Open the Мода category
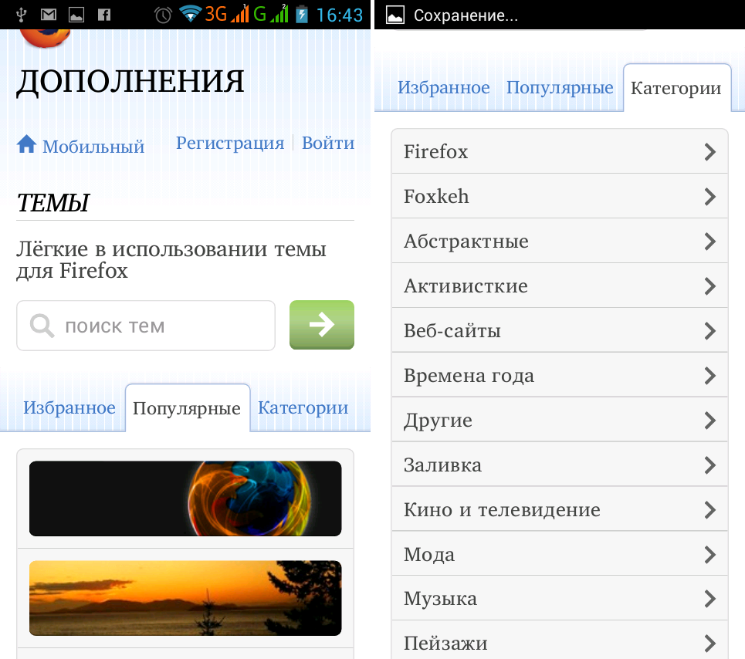The height and width of the screenshot is (659, 745). [560, 553]
